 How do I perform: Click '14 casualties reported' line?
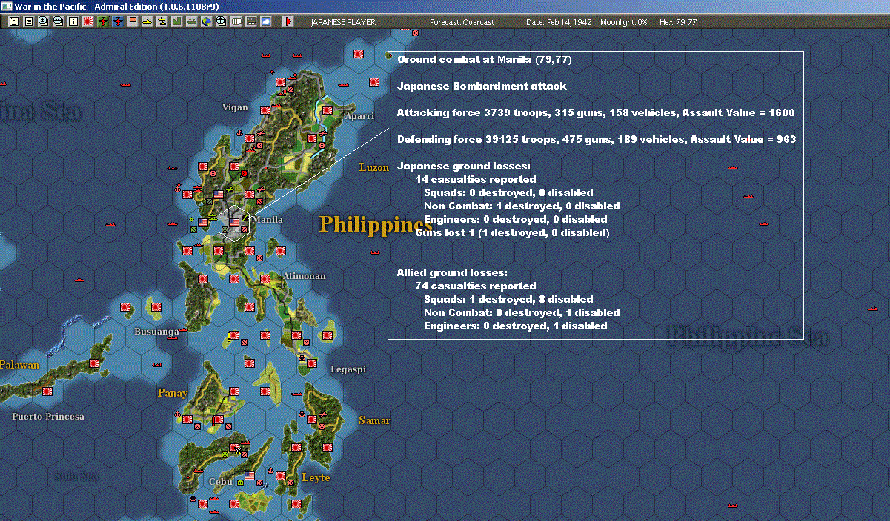click(x=475, y=179)
